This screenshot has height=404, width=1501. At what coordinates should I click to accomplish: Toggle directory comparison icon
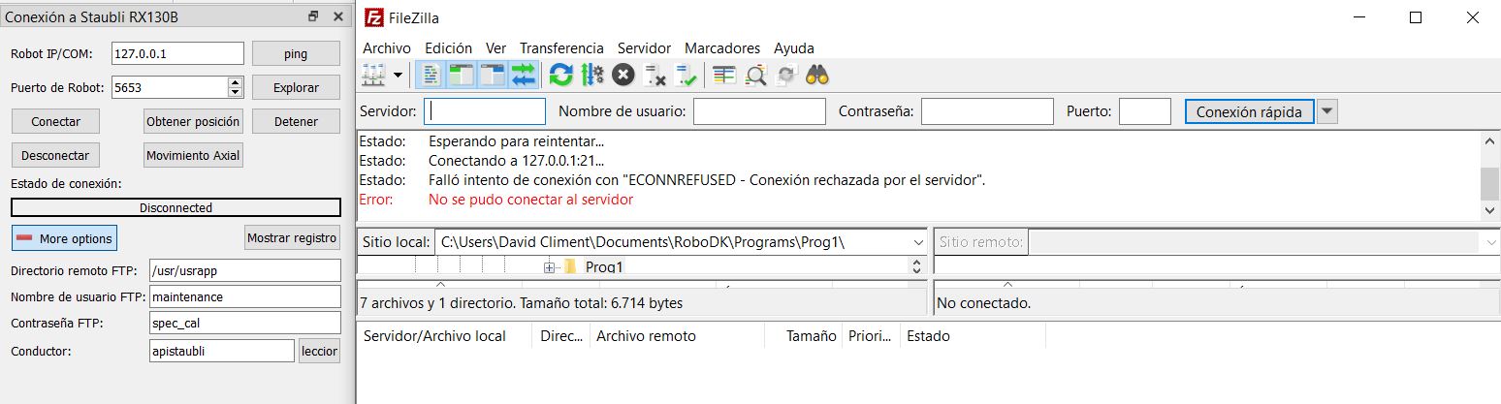[755, 75]
